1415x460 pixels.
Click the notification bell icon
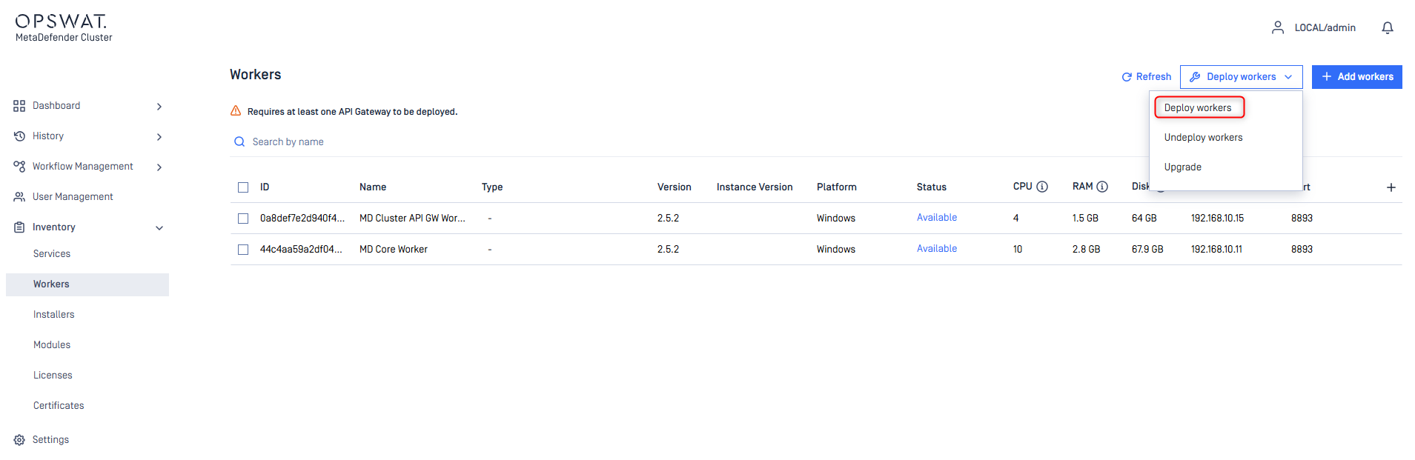click(x=1387, y=27)
